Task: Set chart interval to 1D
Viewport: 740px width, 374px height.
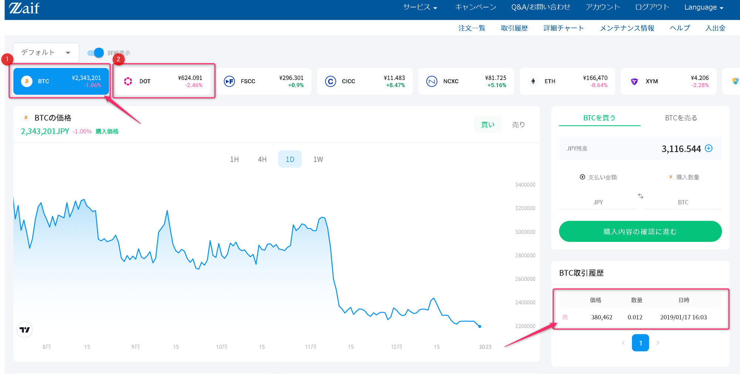Action: point(290,159)
